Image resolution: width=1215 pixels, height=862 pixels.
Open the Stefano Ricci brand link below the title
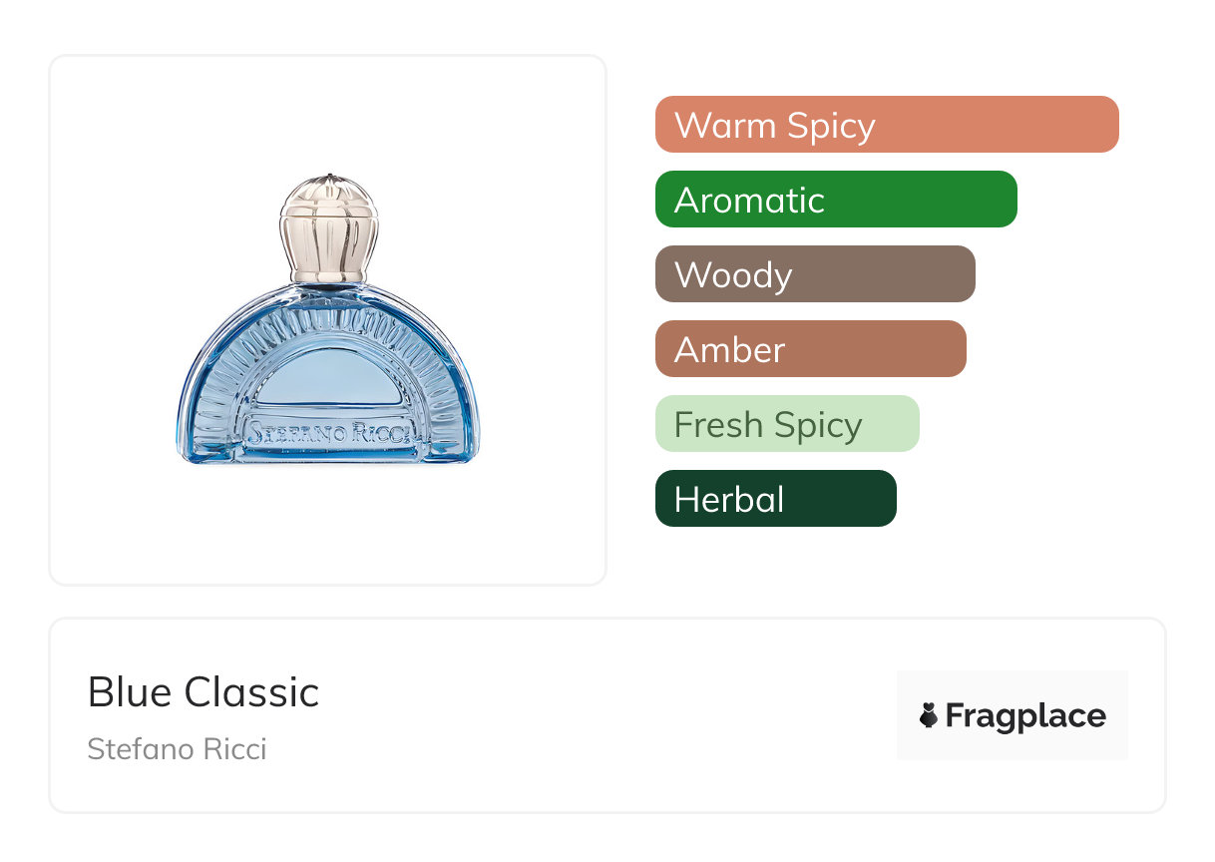[x=177, y=749]
